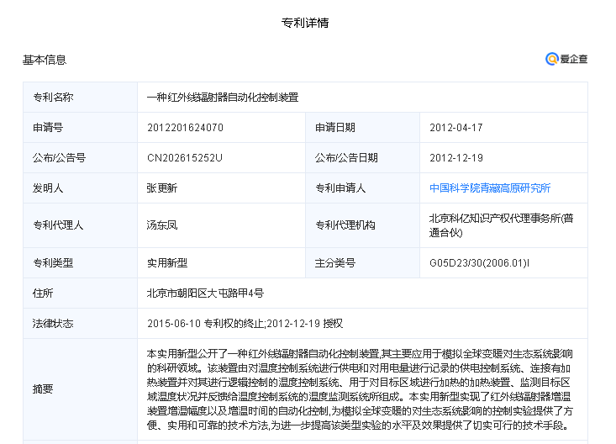Open the 中国科学院青藏高原研究所 applicant link
Viewport: 616px width, 444px height.
click(x=490, y=188)
